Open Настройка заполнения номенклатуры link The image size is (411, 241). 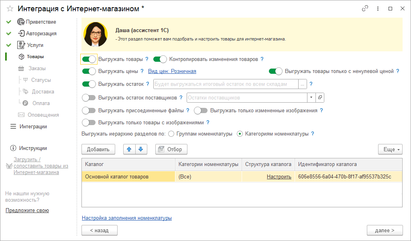(x=126, y=218)
